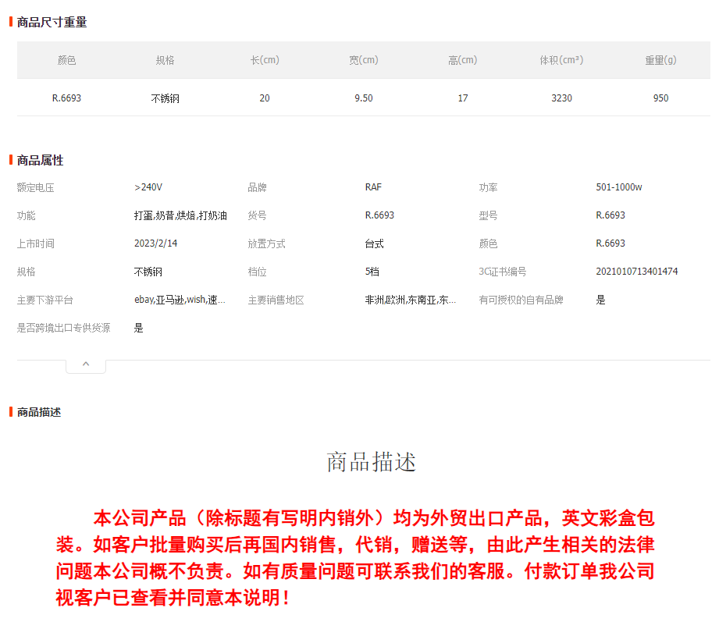
Task: Select the 体积(cm³) column header
Action: (562, 60)
